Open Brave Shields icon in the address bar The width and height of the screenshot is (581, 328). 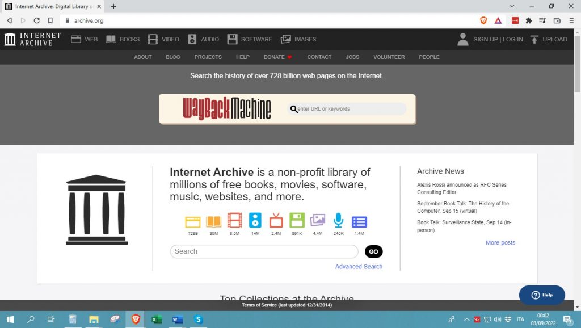click(x=483, y=20)
